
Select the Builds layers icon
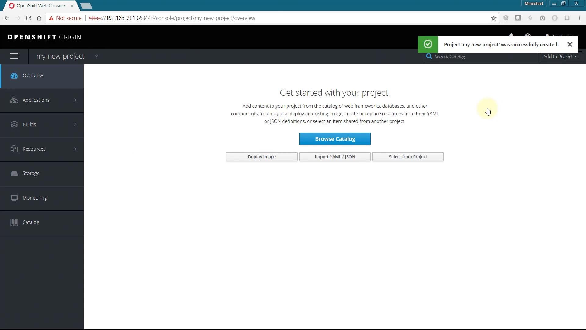14,124
